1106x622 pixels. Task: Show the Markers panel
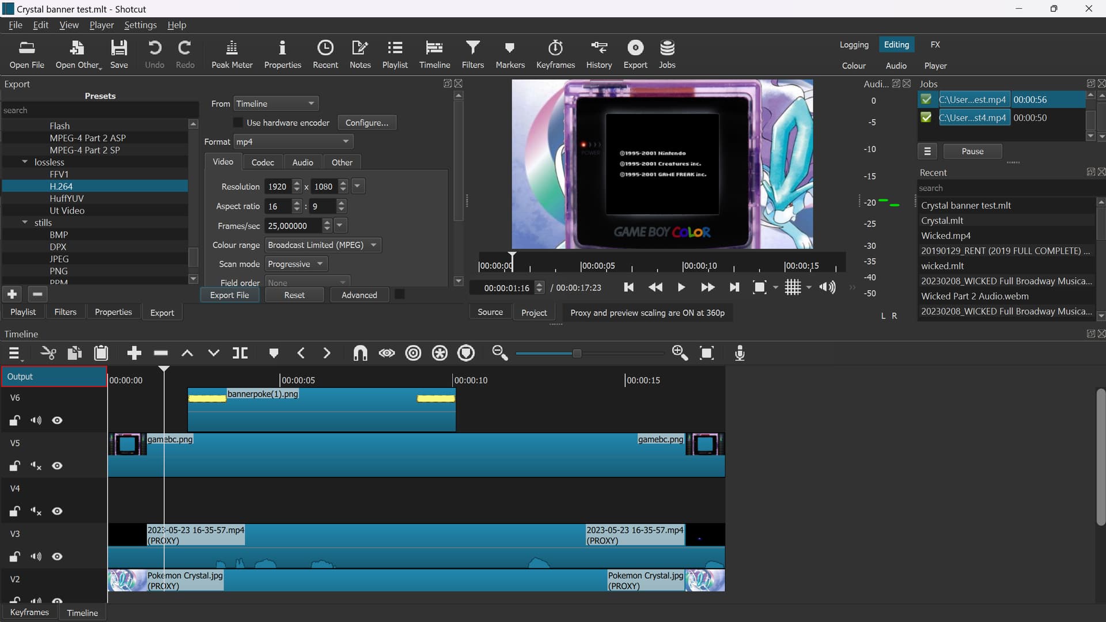[510, 54]
